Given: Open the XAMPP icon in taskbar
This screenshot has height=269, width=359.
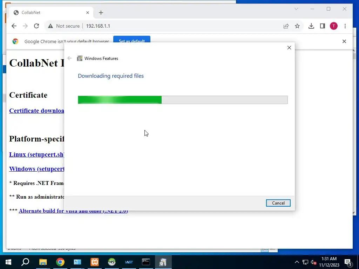Looking at the screenshot, I should 95,262.
